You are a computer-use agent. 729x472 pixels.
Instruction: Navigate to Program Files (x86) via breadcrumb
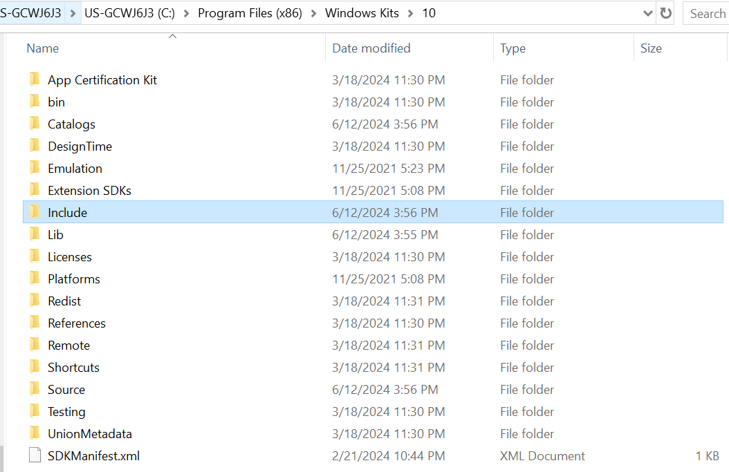pos(250,12)
